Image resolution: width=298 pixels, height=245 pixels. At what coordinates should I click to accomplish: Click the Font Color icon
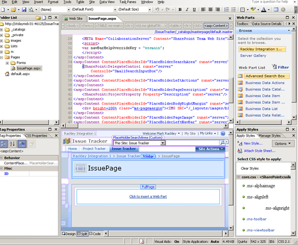(x=264, y=10)
